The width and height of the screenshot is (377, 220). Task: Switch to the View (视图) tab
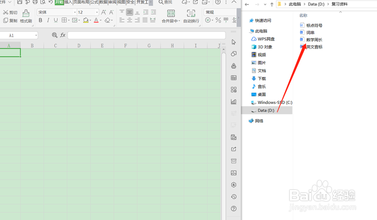121,2
